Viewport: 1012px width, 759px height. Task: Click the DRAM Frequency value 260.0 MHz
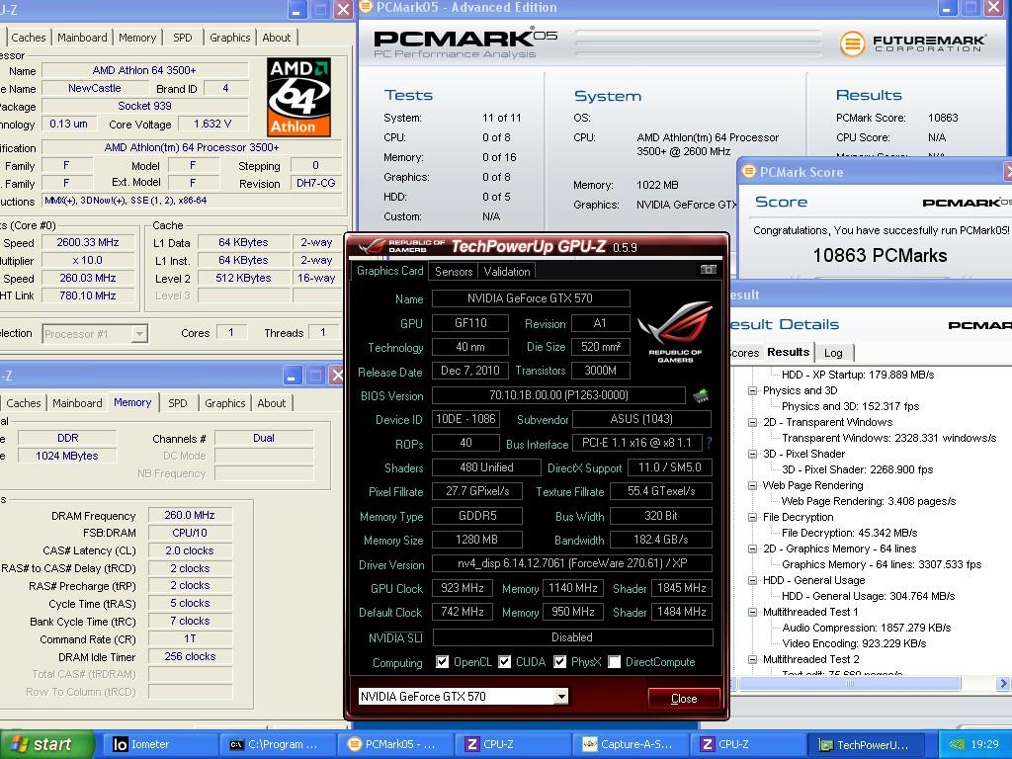tap(189, 515)
